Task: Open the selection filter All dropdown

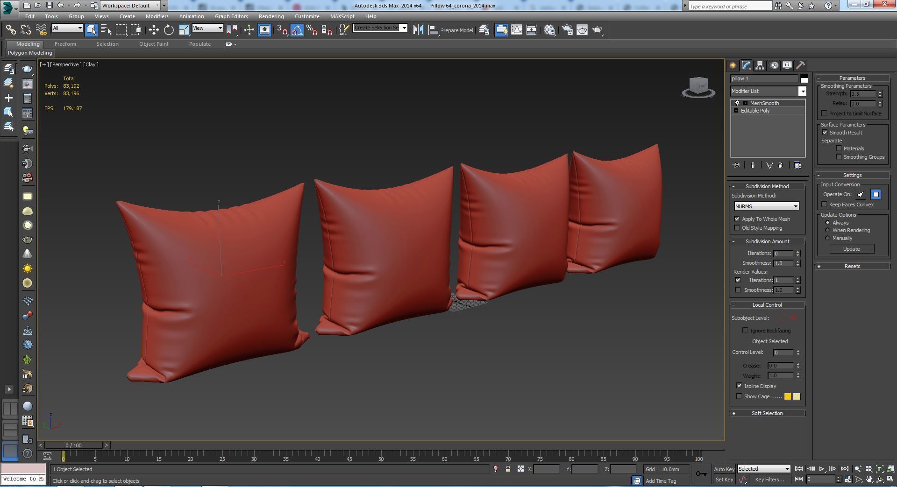Action: 67,28
